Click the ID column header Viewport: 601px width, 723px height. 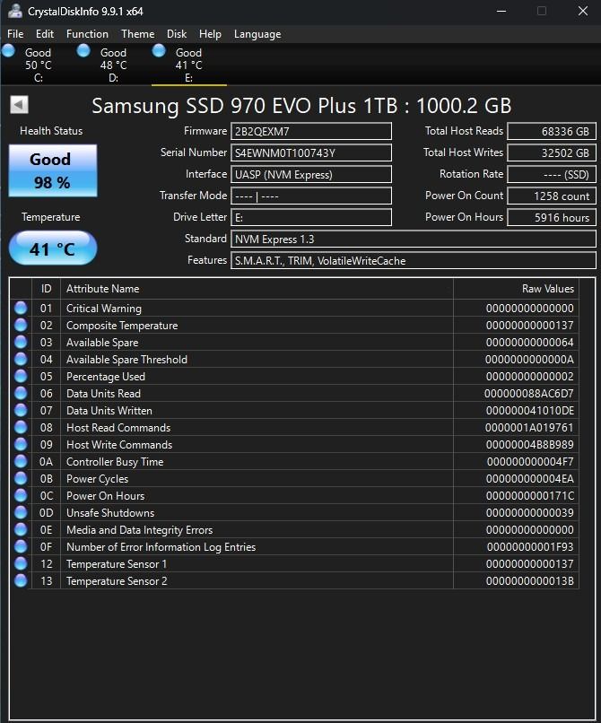46,289
